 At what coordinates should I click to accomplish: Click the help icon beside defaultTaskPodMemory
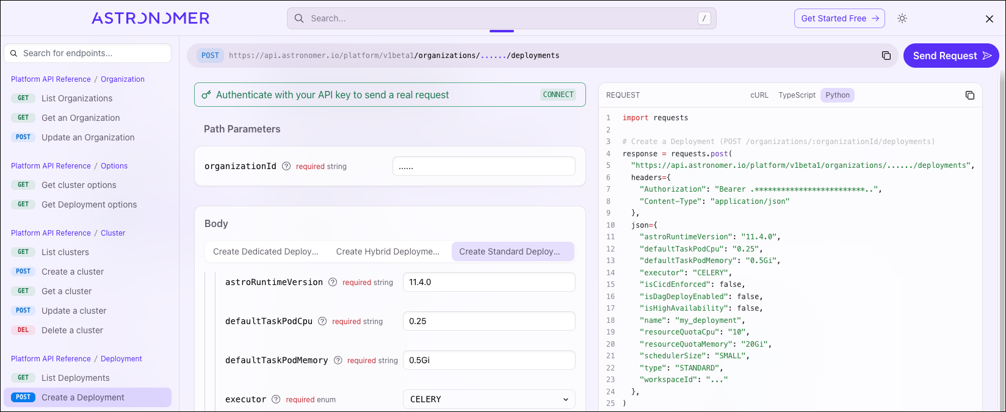point(338,360)
